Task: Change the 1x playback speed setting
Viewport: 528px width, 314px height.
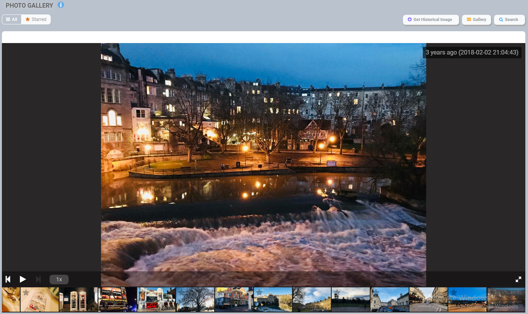Action: point(59,279)
